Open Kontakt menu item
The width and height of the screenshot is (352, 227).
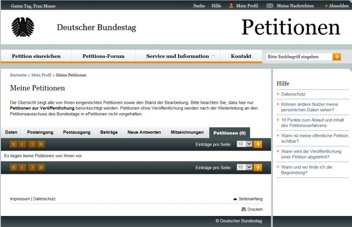[x=241, y=56]
